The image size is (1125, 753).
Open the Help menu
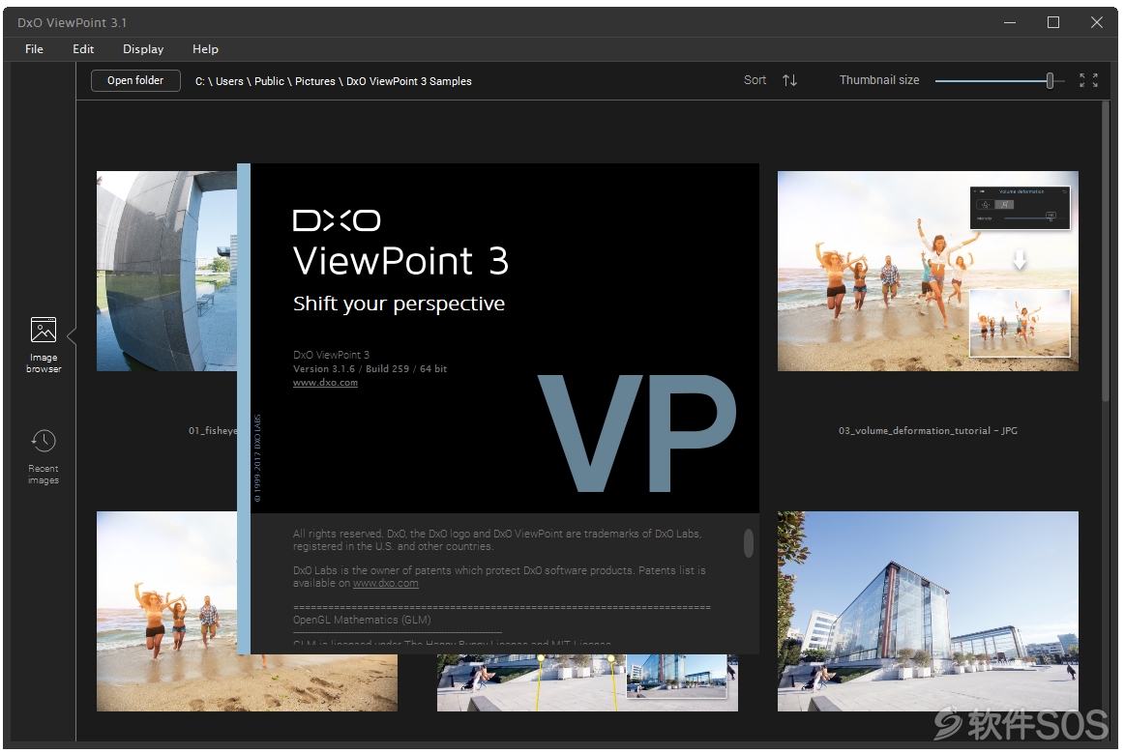pos(205,48)
